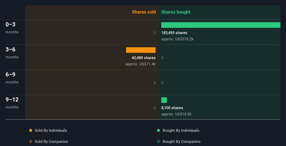Screen dimensions: 286x146
Task: Click the orange 3–6 months sold bar
Action: point(141,50)
